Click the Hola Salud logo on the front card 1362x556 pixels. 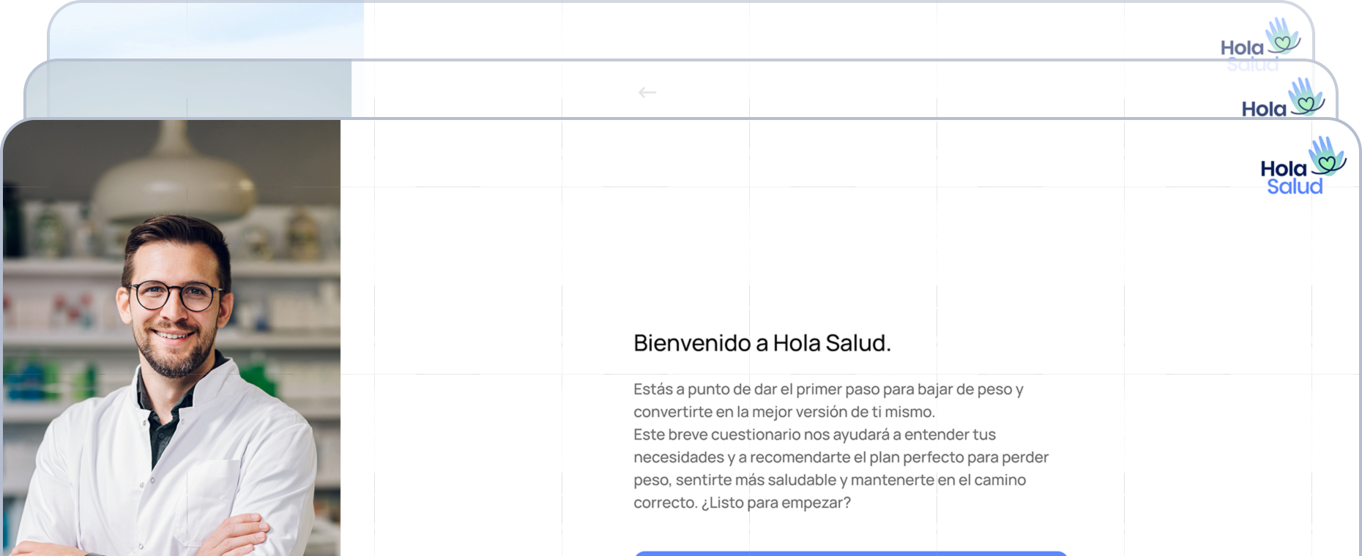click(x=1302, y=168)
